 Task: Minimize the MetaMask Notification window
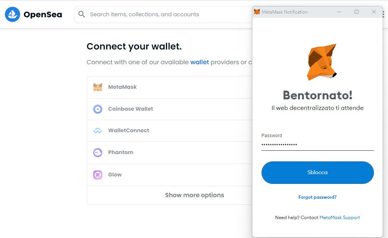339,12
